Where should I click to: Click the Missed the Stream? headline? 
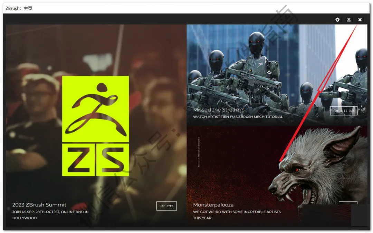[x=218, y=110]
